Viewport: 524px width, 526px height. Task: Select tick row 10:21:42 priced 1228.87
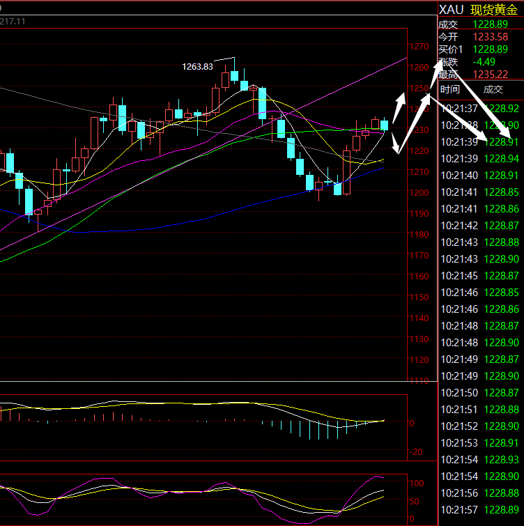point(479,226)
